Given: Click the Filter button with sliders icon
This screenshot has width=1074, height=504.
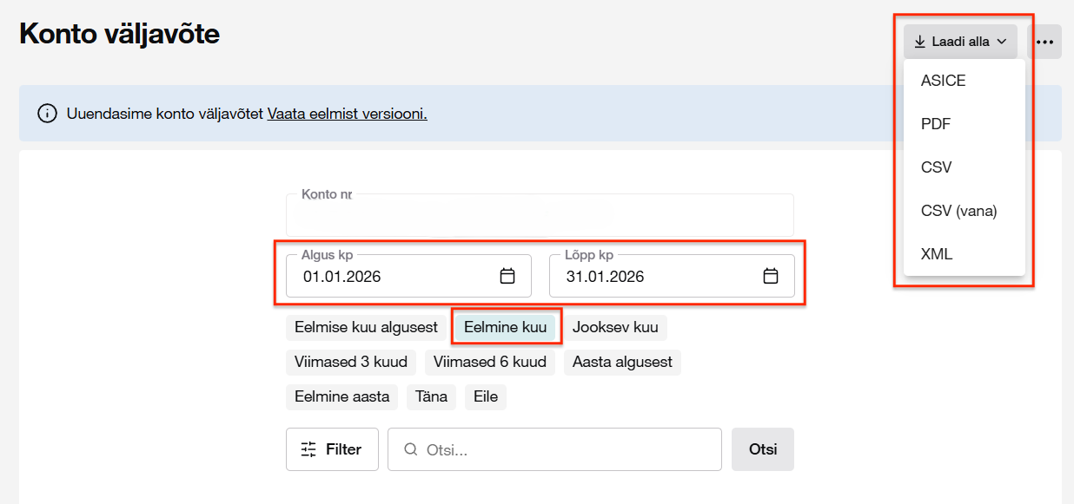Looking at the screenshot, I should click(x=332, y=449).
